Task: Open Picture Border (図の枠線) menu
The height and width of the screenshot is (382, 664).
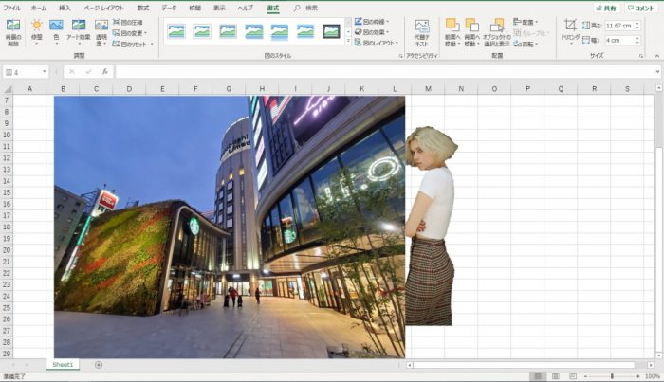Action: coord(372,21)
